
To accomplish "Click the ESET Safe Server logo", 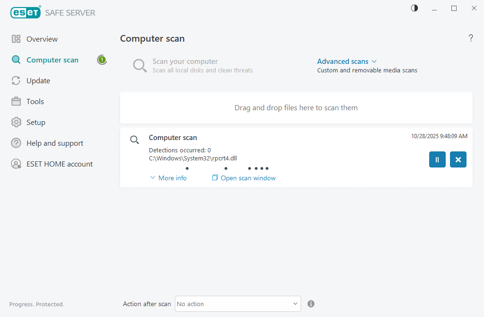I will point(53,13).
